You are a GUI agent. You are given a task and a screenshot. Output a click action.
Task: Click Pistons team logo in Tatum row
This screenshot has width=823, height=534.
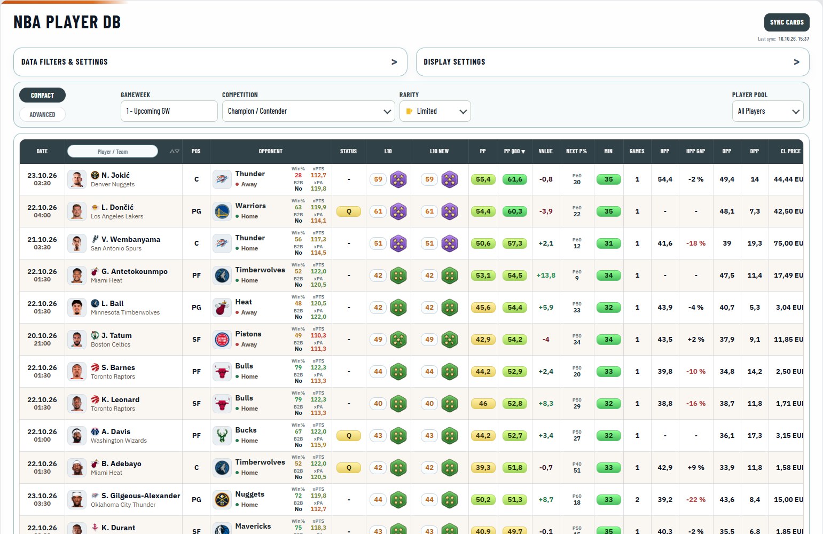pos(222,340)
